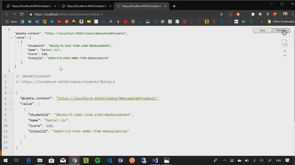
Task: Close the first localhost tab
Action: tap(55, 6)
